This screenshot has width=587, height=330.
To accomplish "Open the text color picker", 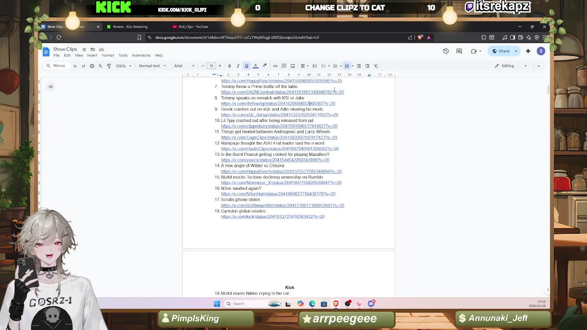I will pos(255,66).
